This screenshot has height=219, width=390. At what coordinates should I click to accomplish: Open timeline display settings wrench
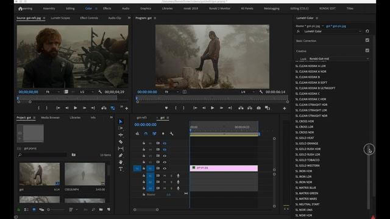coord(171,134)
